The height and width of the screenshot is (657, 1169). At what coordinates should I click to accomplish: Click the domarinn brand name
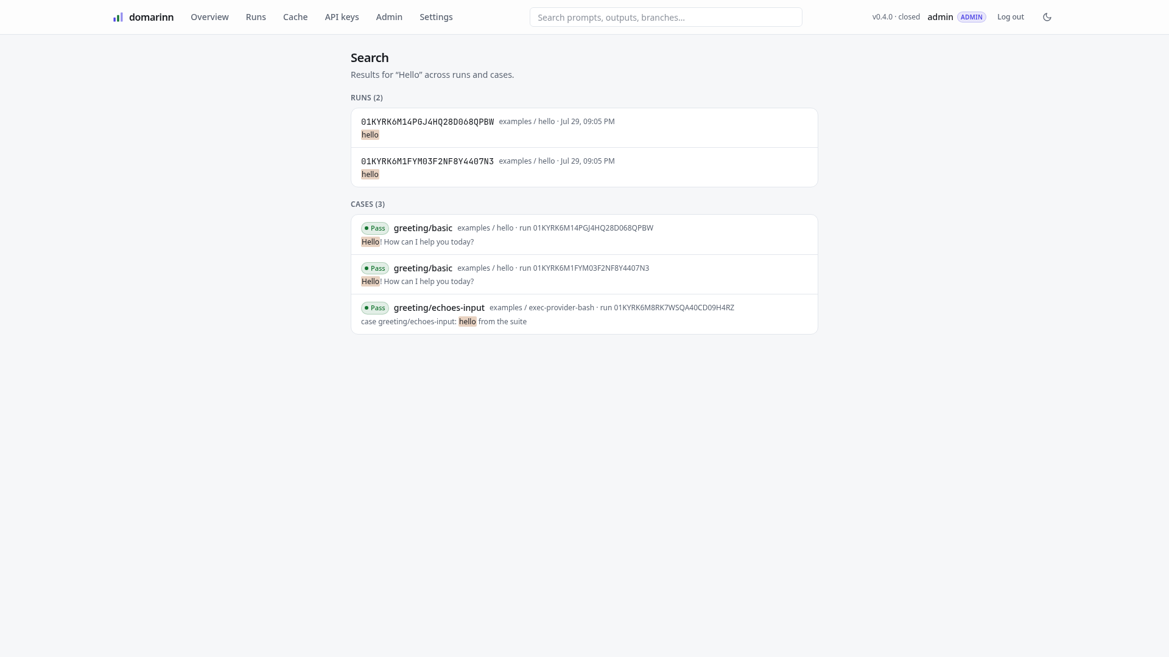coord(151,17)
